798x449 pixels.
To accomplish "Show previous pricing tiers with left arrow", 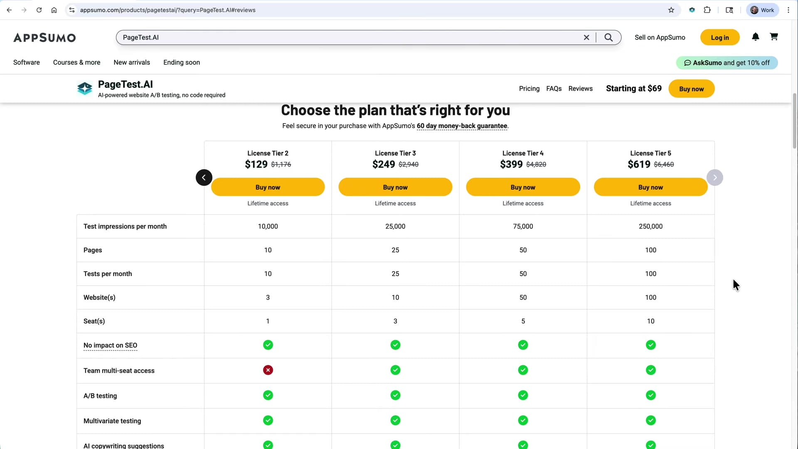I will 204,178.
